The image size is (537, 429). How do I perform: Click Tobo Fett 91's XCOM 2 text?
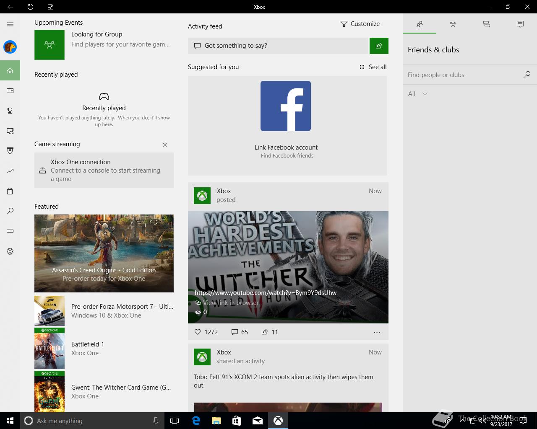coord(284,381)
